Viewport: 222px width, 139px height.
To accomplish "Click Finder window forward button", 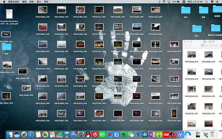I will (189, 46).
